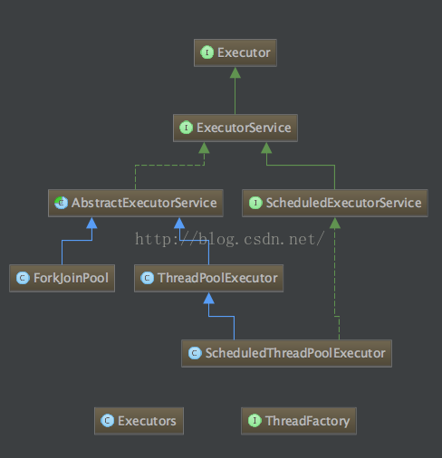Select the AbstractExecutorService label text

(144, 203)
